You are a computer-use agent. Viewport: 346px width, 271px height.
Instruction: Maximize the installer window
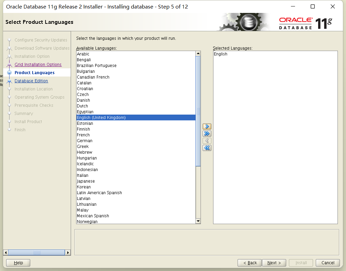(312, 6)
